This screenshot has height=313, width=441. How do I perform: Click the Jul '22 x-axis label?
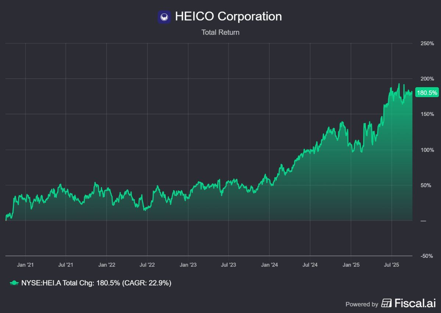[147, 264]
